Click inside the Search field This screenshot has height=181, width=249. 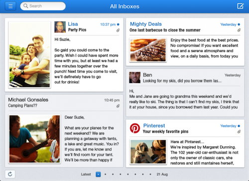pos(43,6)
